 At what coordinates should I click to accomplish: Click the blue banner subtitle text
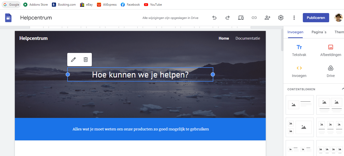click(x=141, y=129)
